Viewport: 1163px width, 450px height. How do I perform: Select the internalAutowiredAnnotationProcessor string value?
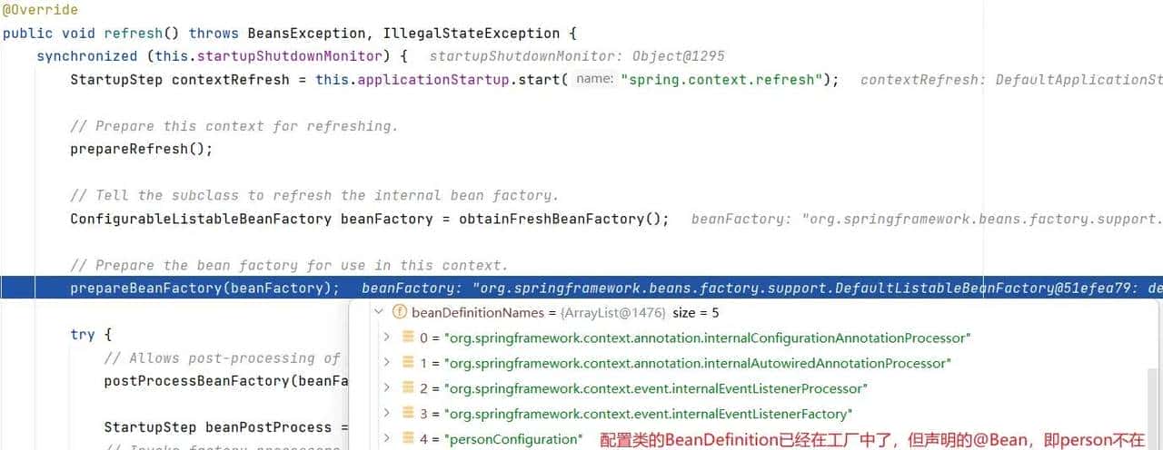click(x=698, y=363)
